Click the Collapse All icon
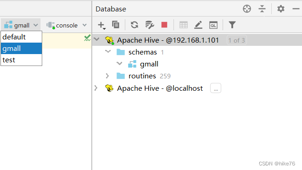The height and width of the screenshot is (170, 302). [x=262, y=9]
